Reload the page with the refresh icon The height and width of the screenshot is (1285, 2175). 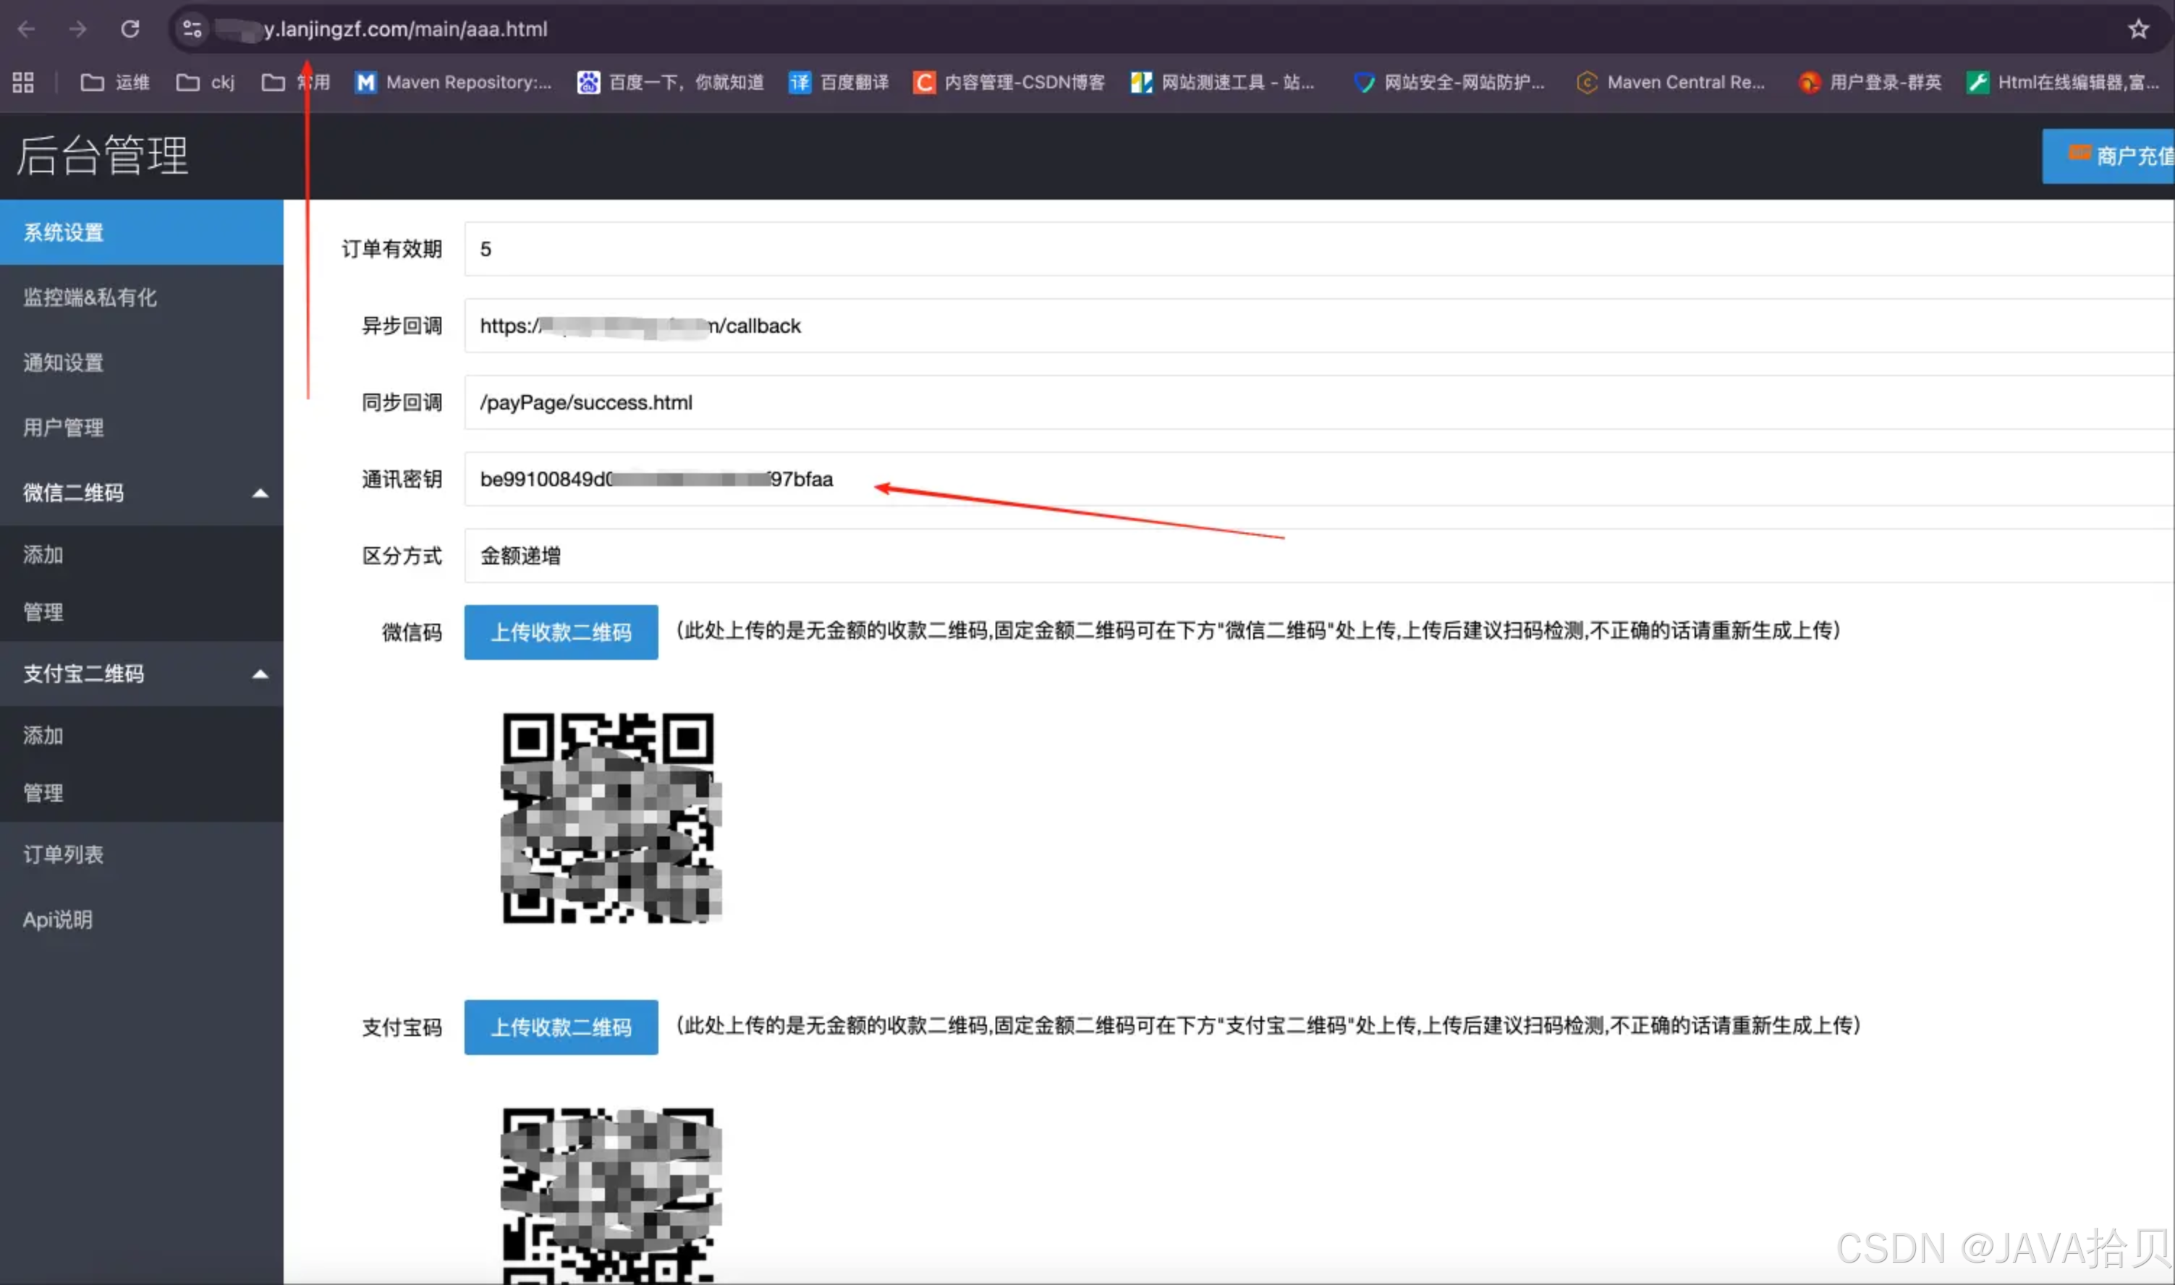(x=130, y=30)
